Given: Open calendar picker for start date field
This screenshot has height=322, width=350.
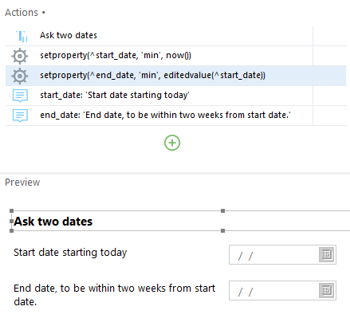Looking at the screenshot, I should [326, 254].
